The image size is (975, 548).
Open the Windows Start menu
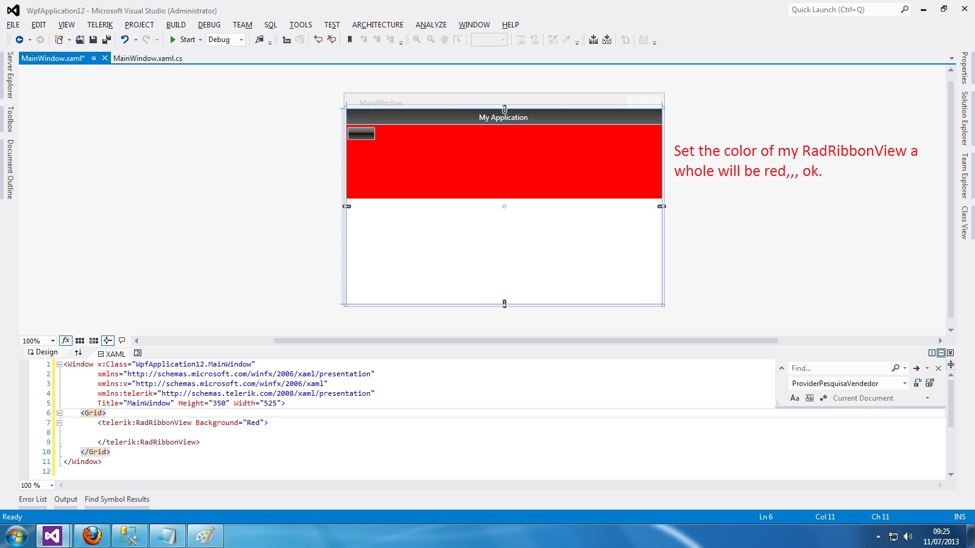click(x=16, y=536)
